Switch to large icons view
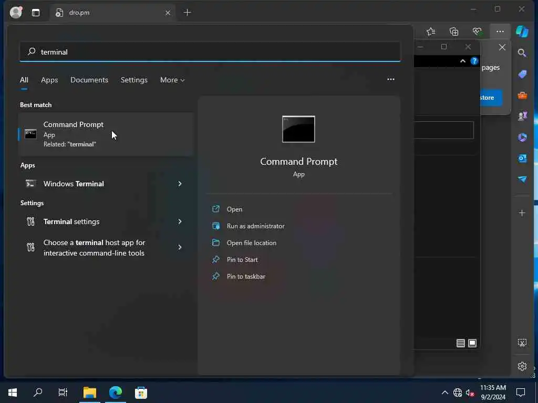This screenshot has height=403, width=538. [x=472, y=343]
